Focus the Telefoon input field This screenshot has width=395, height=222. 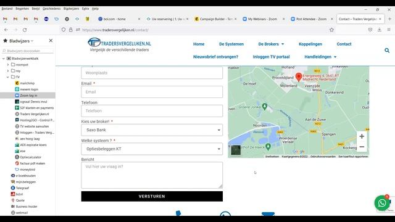(152, 111)
